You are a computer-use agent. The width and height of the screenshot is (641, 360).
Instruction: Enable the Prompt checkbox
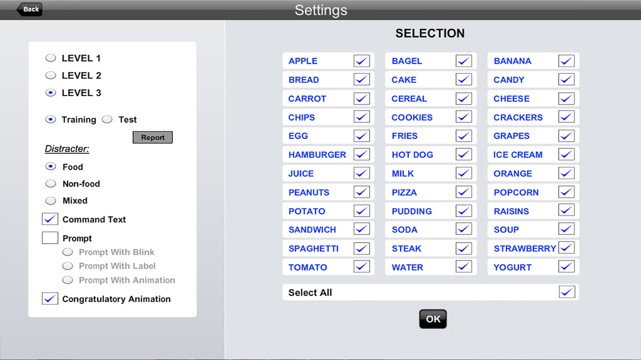pos(50,238)
